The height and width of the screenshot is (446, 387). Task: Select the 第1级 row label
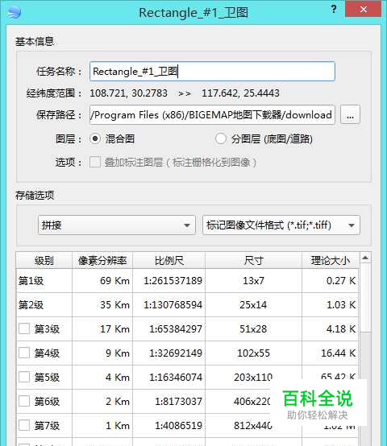click(x=31, y=281)
